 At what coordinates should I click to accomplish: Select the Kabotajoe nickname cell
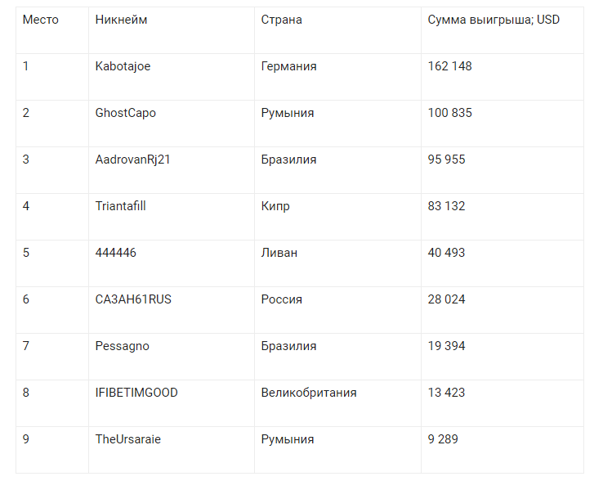(x=123, y=66)
